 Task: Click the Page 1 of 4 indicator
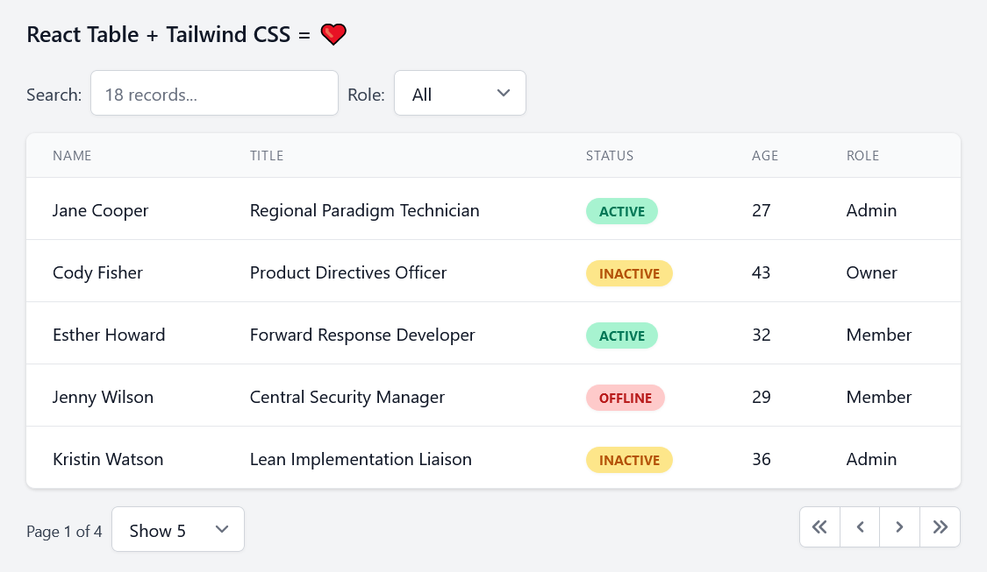pyautogui.click(x=64, y=532)
